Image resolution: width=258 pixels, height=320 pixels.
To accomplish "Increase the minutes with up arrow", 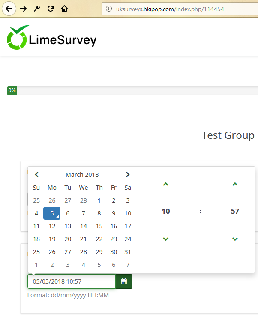I will [234, 185].
